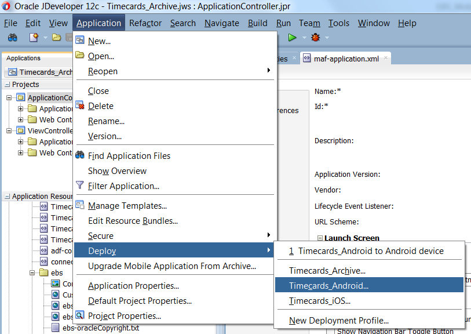Choose Close in the Application menu
The image size is (471, 334).
coord(174,91)
